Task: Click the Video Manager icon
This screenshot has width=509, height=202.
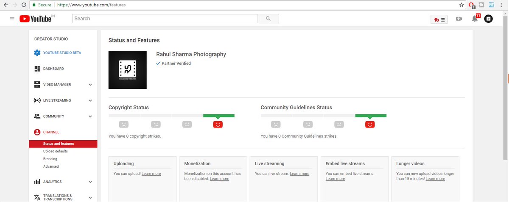Action: pos(37,84)
